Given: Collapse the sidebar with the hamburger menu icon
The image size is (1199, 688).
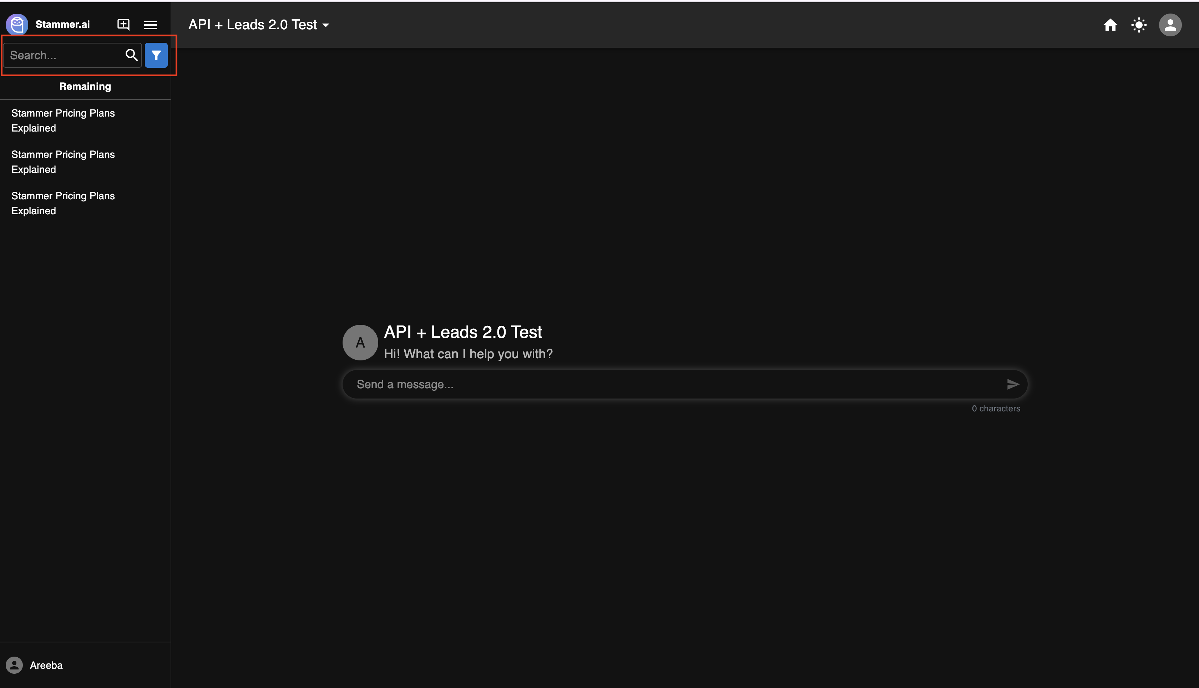Looking at the screenshot, I should click(x=150, y=25).
